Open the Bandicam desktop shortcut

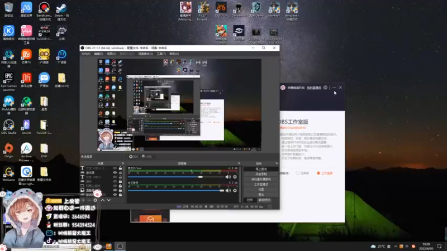44,11
